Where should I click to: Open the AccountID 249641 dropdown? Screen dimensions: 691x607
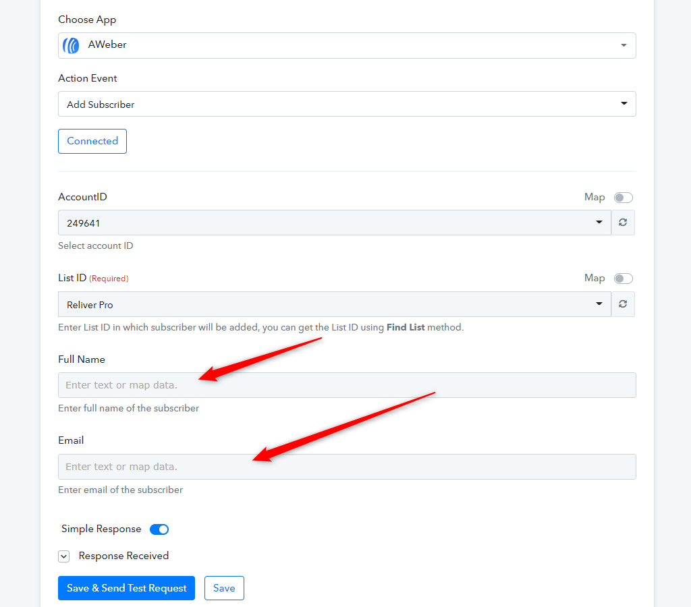[x=335, y=223]
